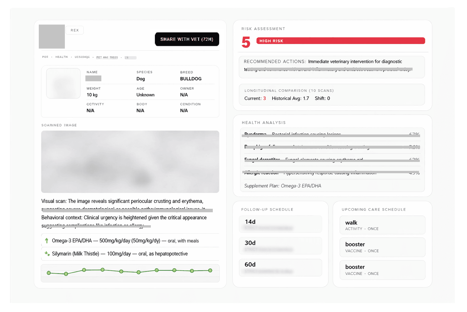Open the HEALTH breadcrumb item
The width and height of the screenshot is (467, 312).
point(61,57)
